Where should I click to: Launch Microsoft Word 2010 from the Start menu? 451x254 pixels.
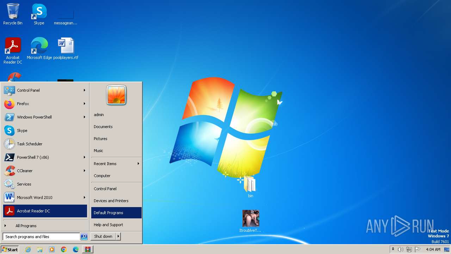[x=45, y=198]
